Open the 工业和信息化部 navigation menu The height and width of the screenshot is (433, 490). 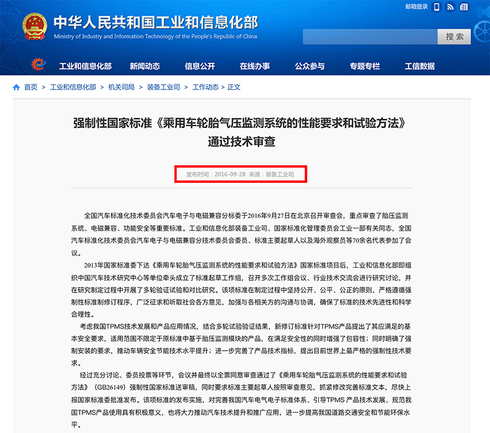[x=86, y=66]
